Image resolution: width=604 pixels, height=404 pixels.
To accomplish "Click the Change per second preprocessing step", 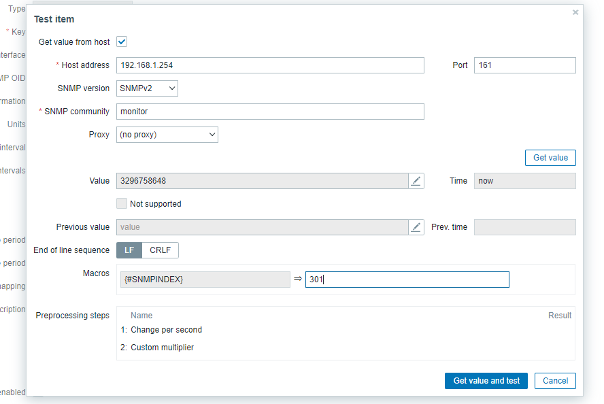I will [166, 330].
